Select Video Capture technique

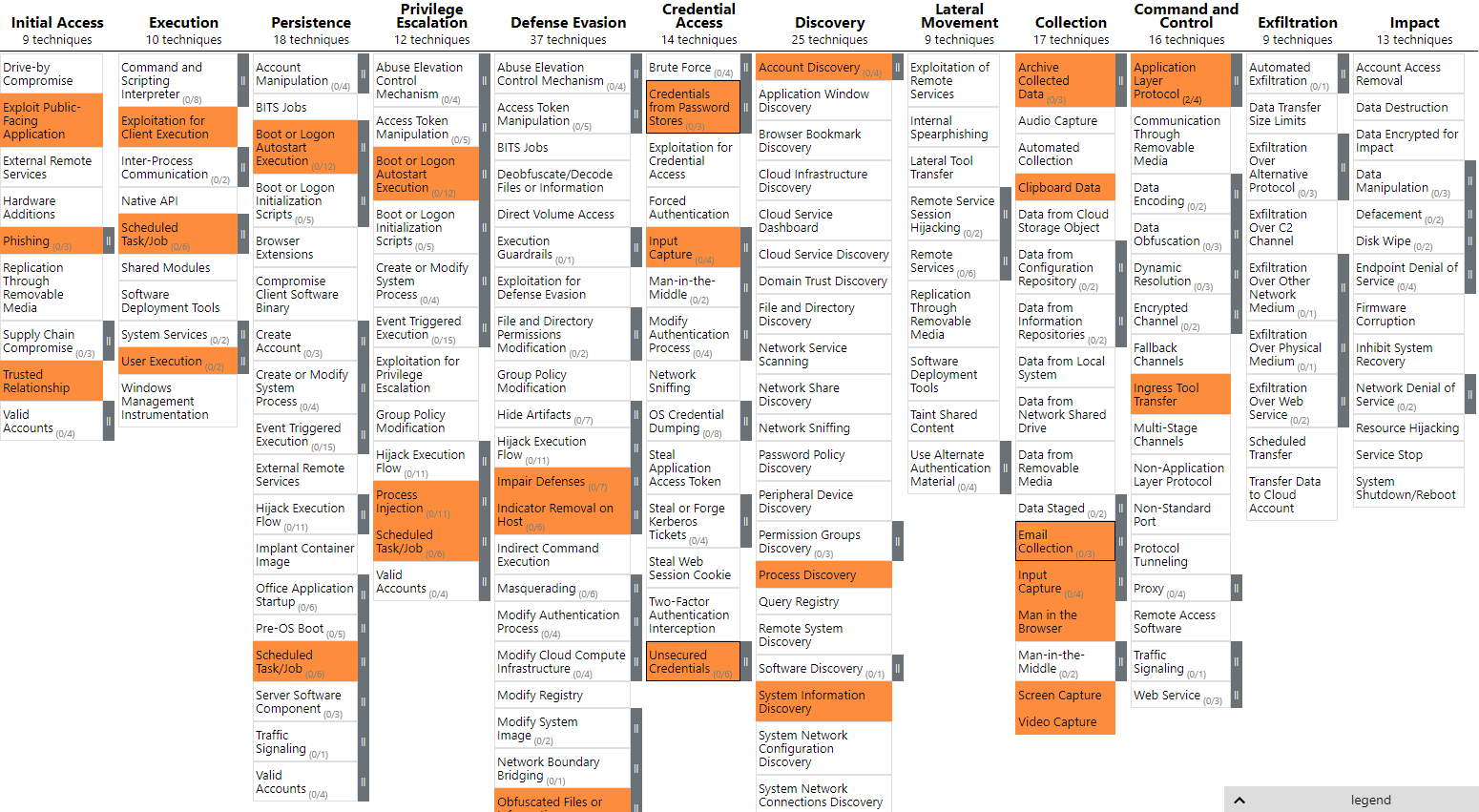point(1065,721)
